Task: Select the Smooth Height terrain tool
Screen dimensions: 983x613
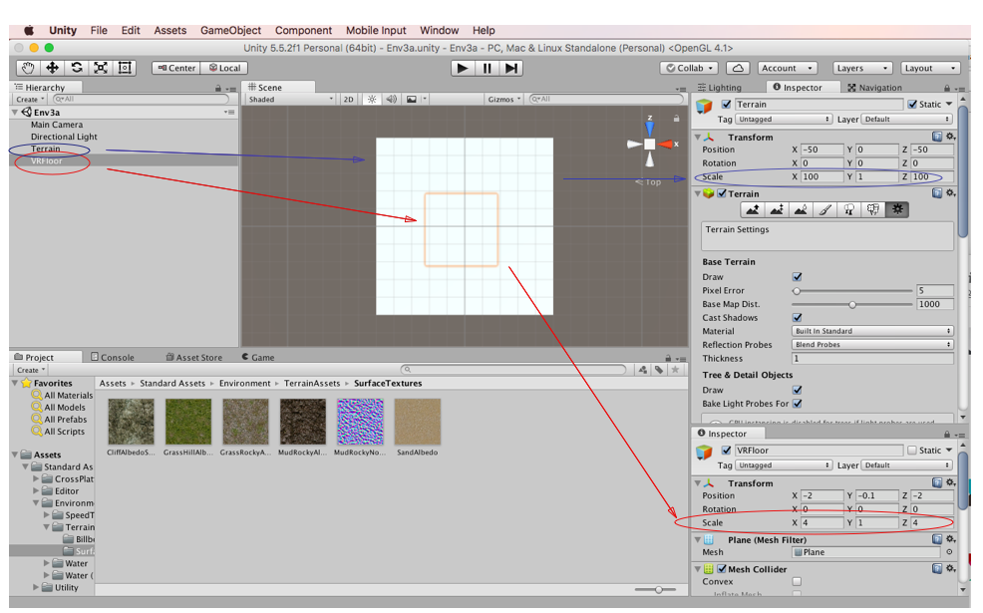Action: [x=801, y=210]
